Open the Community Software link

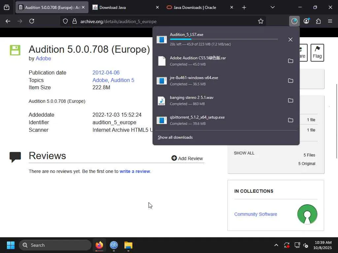tap(255, 214)
